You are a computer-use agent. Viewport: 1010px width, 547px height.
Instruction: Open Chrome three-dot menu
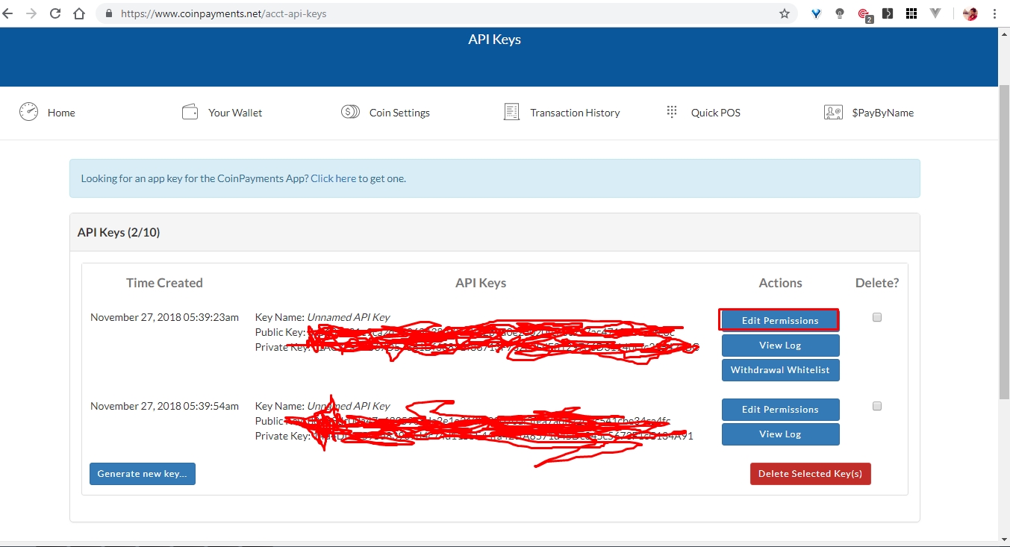pos(995,13)
